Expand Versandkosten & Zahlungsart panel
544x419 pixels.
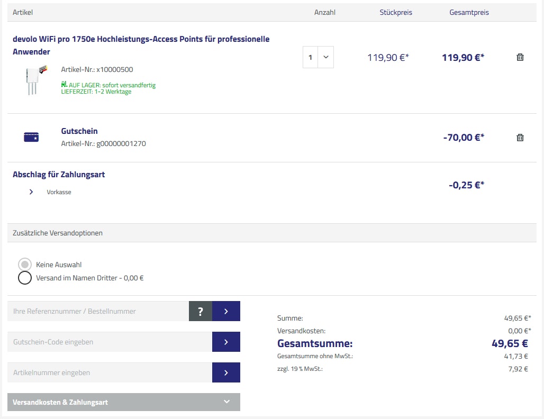124,402
